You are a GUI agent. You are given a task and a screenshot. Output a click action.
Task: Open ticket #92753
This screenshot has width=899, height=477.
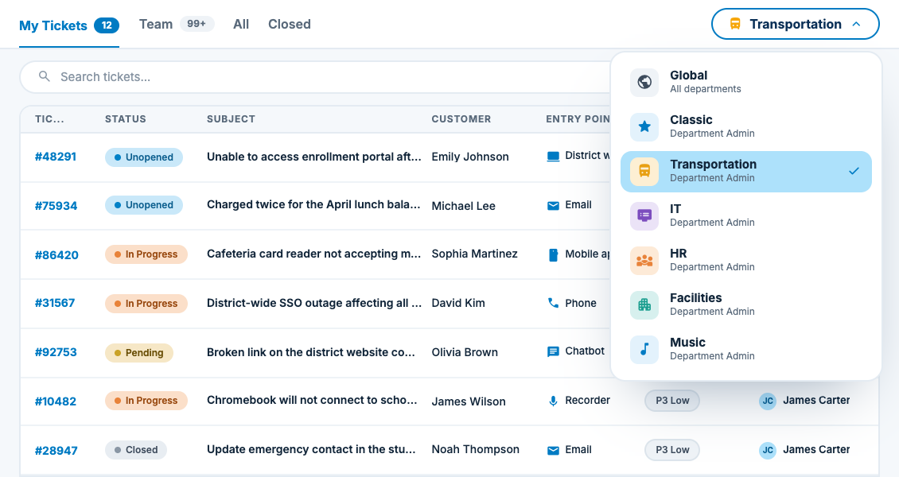pos(56,352)
